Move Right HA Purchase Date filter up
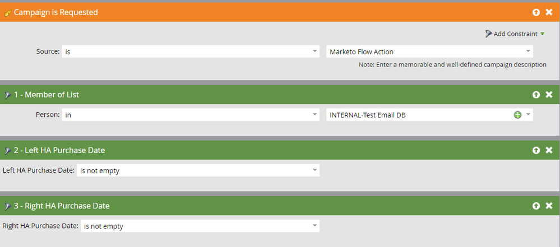This screenshot has height=247, width=560. pyautogui.click(x=536, y=206)
